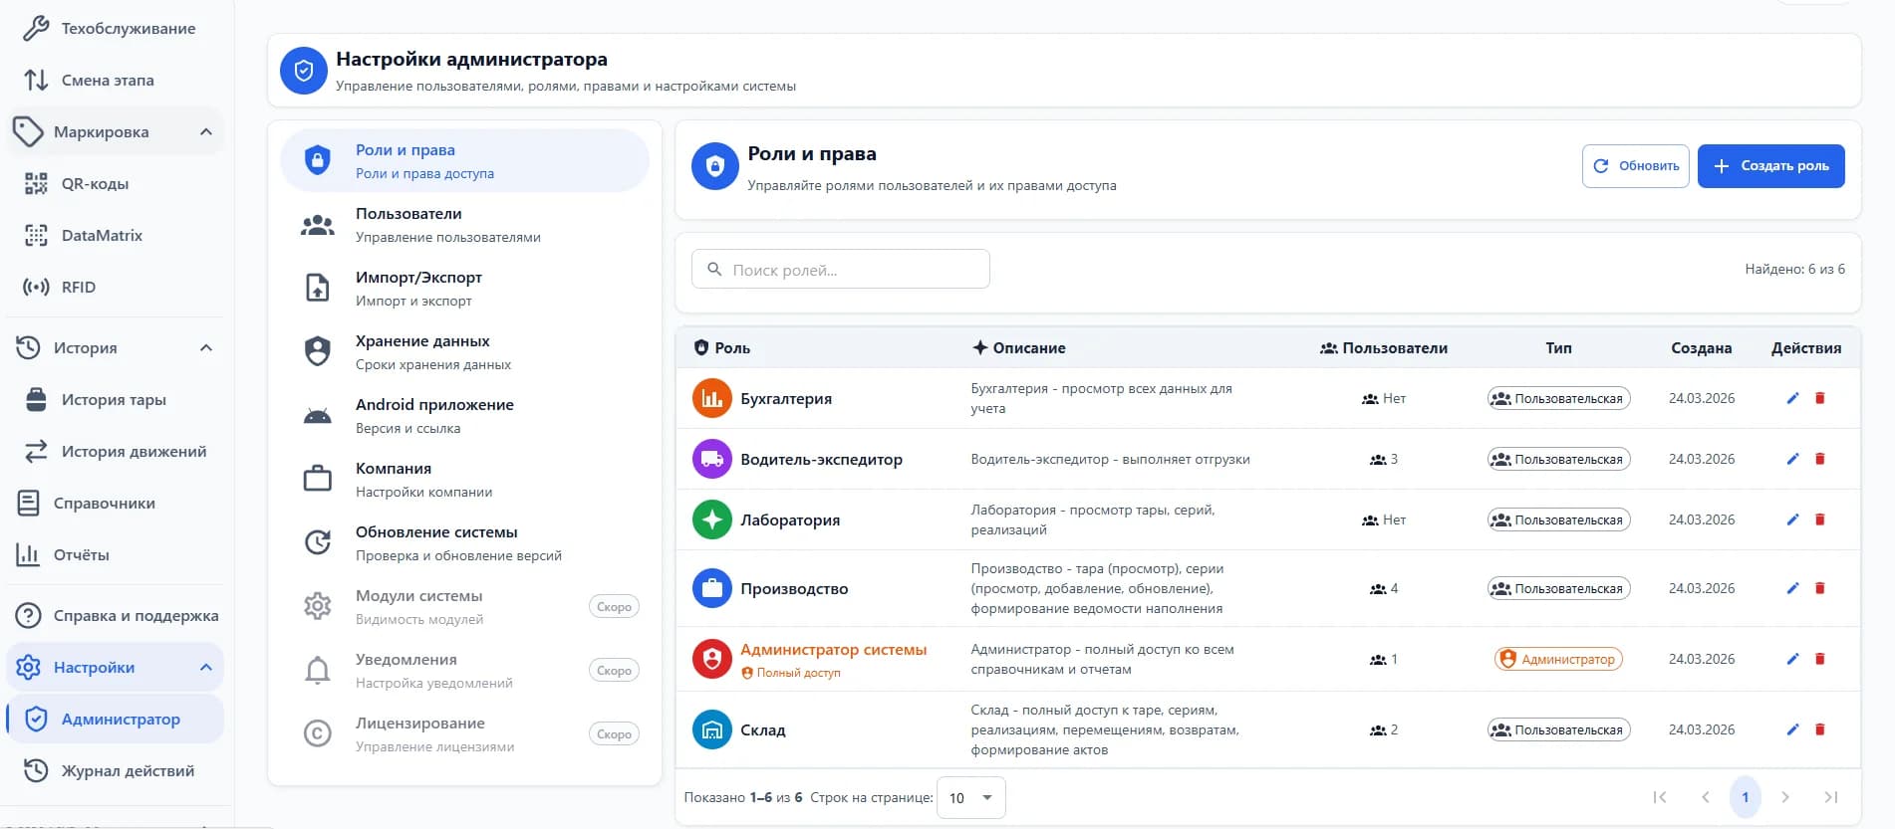The image size is (1895, 829).
Task: Delete the Водитель-экспедитор role trash icon
Action: [x=1819, y=459]
